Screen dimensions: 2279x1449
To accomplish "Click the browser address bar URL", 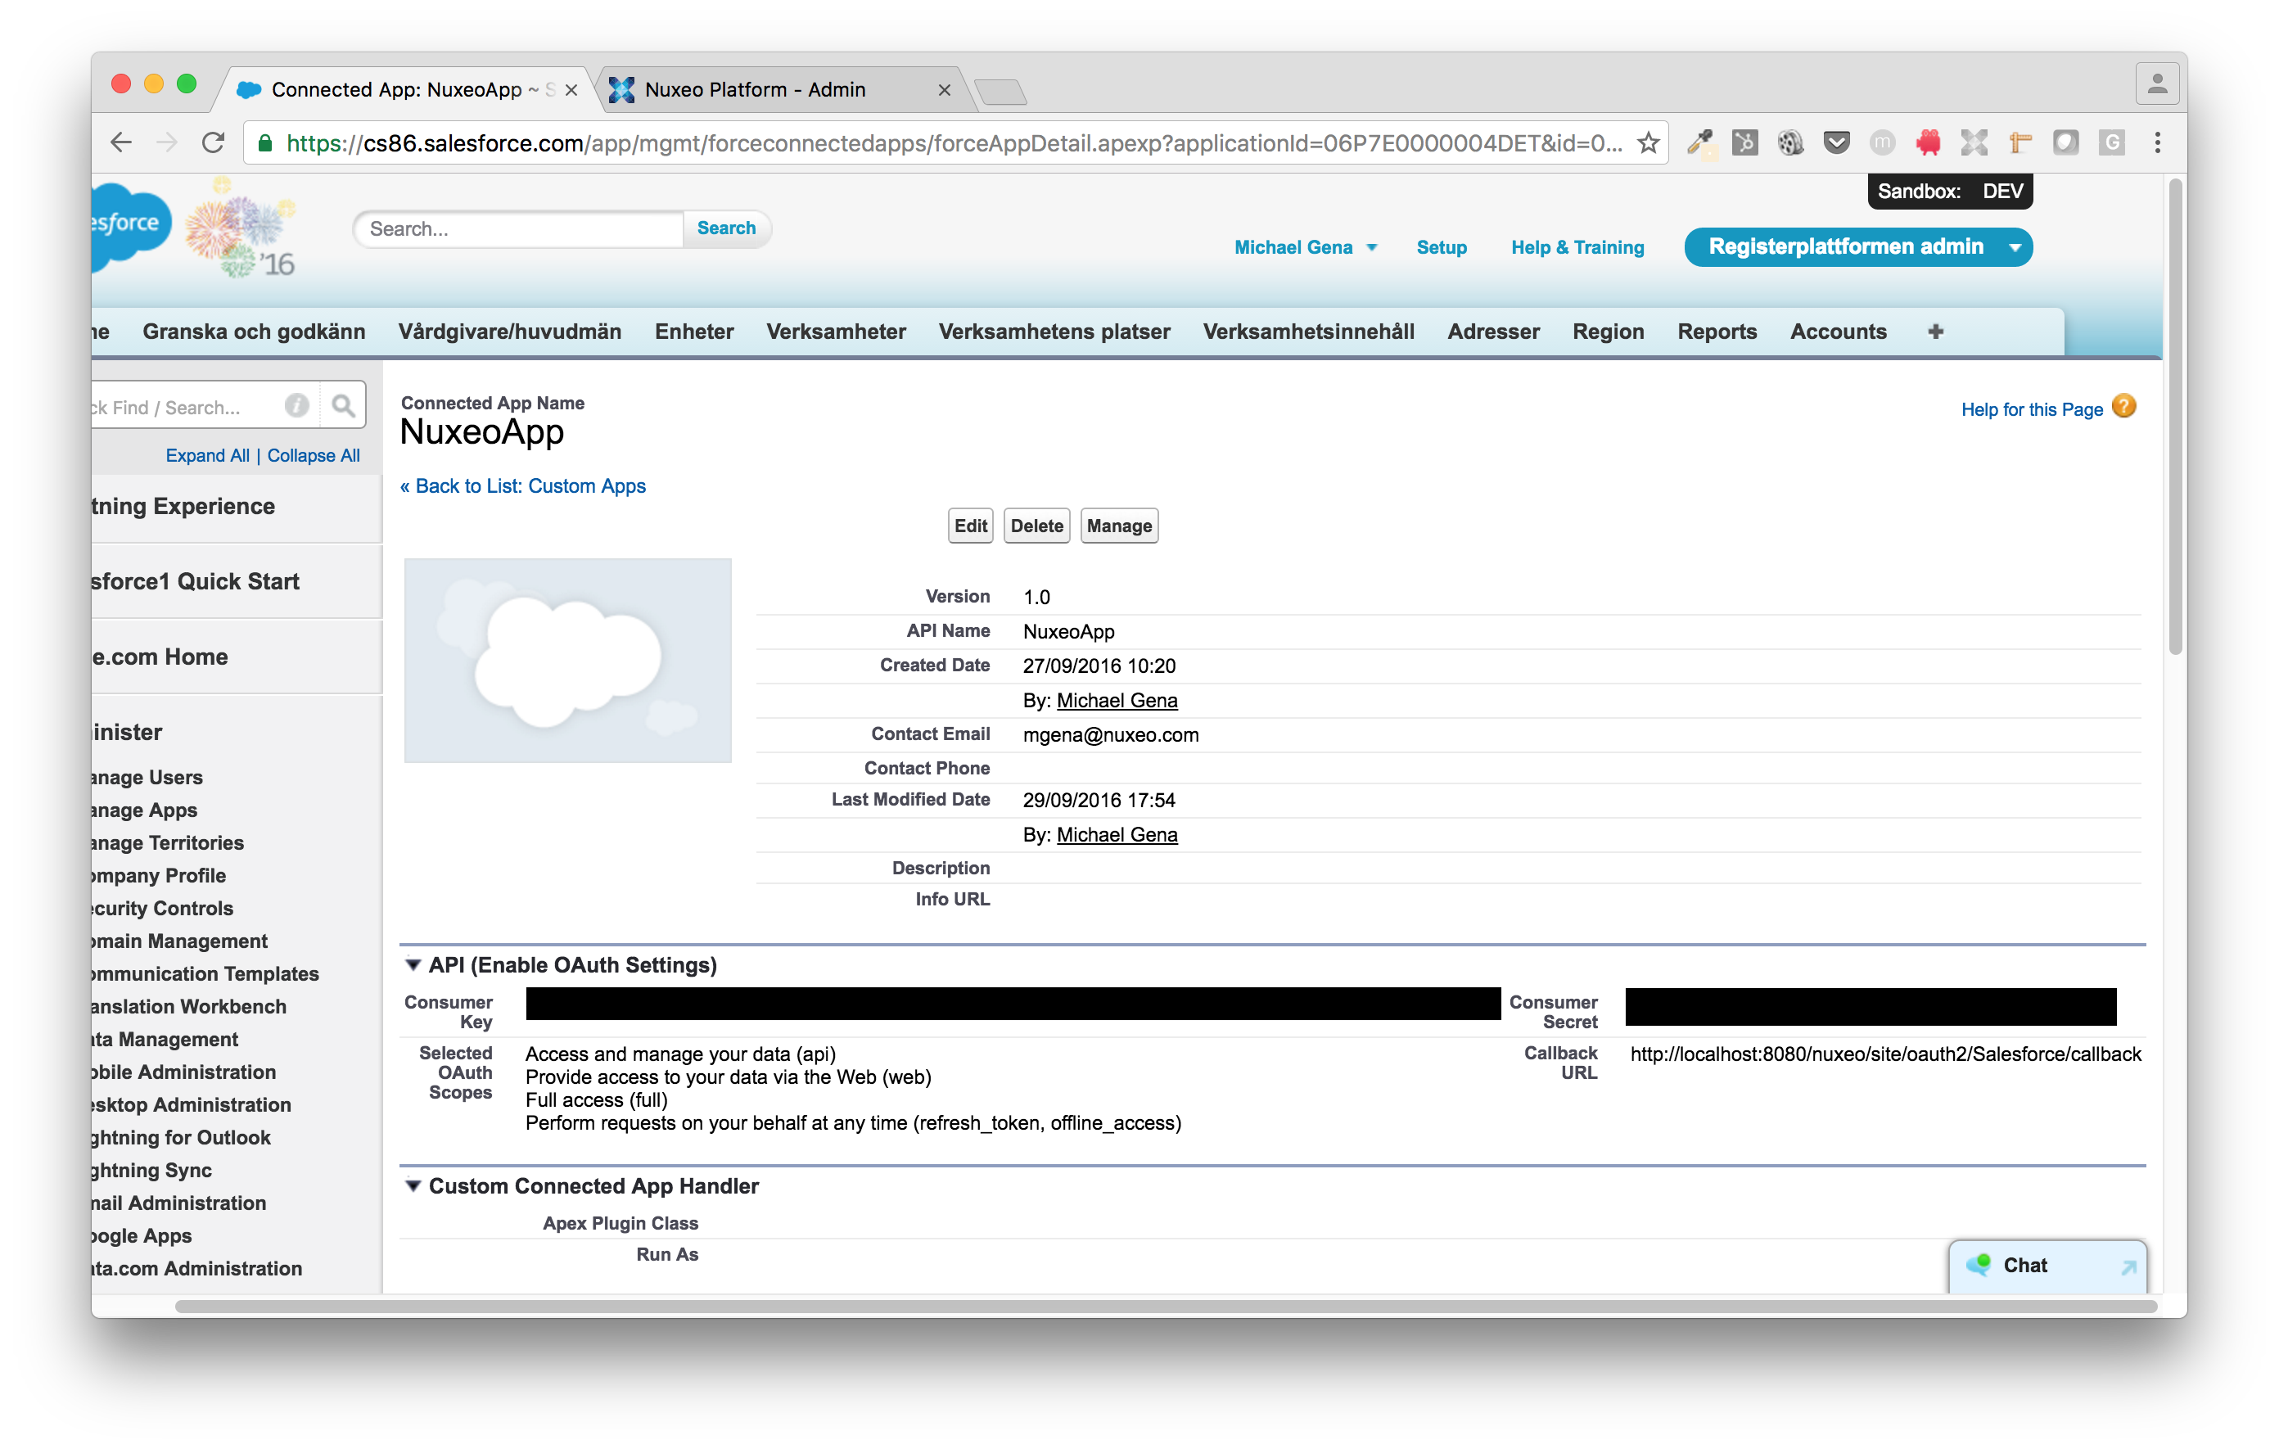I will (954, 143).
